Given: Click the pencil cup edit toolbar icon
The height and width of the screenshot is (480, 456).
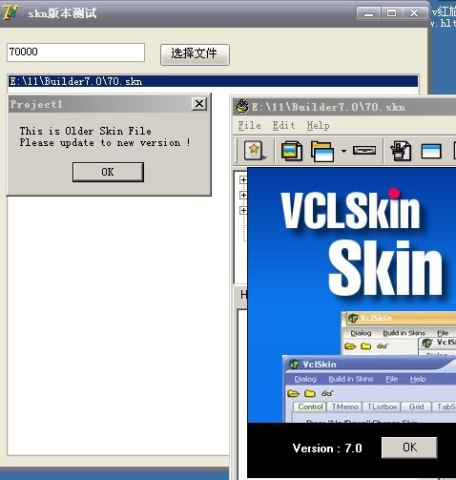Looking at the screenshot, I should point(402,151).
